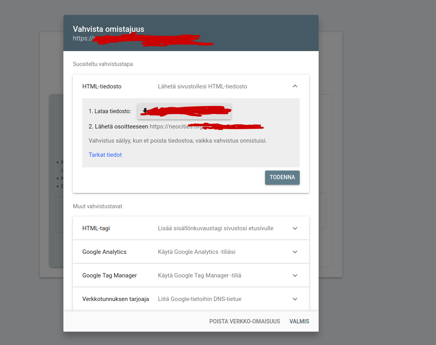Click the Vahvista omistajuus dialog title
Screen dimensions: 436x345
(108, 29)
